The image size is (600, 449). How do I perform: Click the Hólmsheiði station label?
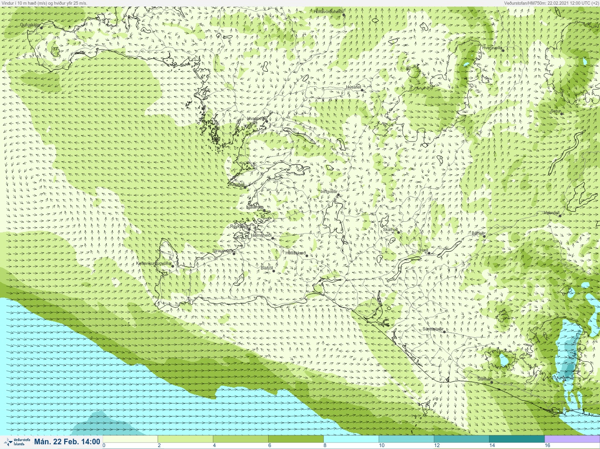click(x=261, y=235)
